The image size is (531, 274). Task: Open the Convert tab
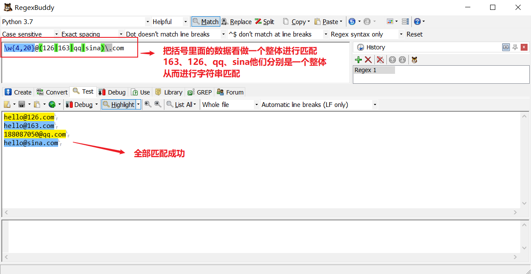point(52,92)
